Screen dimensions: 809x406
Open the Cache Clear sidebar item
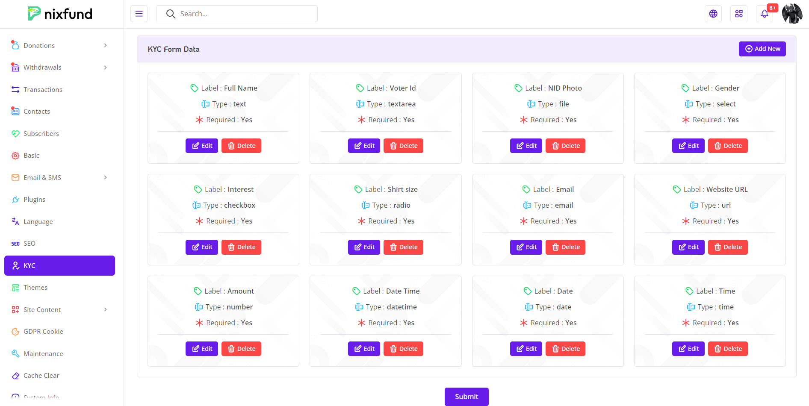[x=41, y=376]
